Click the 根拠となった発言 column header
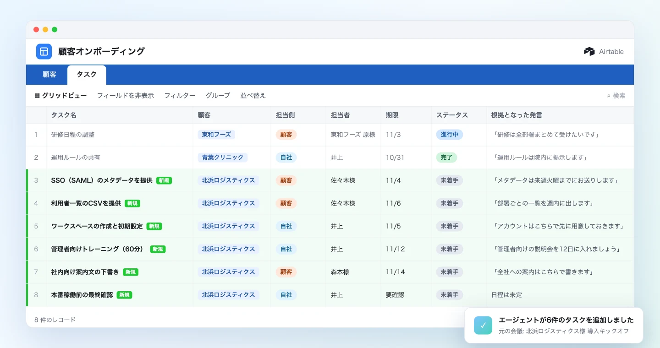Screen dimensions: 660x348 pyautogui.click(x=560, y=115)
